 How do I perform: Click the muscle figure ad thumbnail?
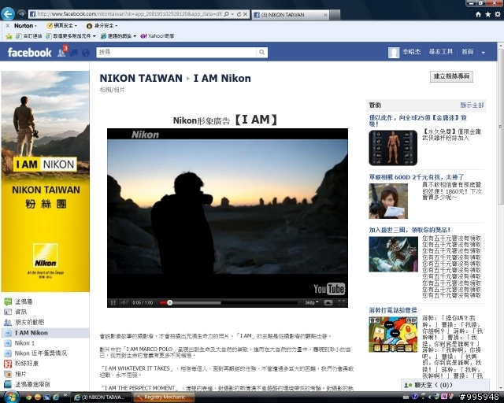coord(393,148)
